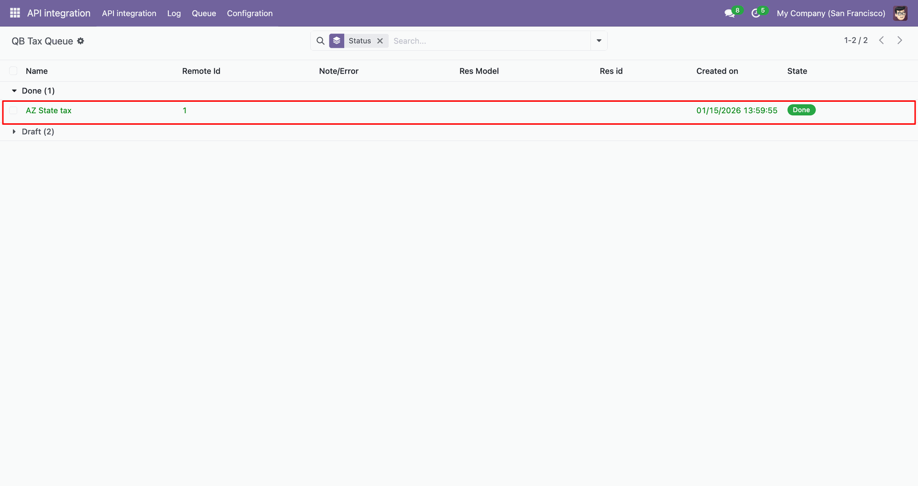Click the Remote Id value 1
918x486 pixels.
tap(185, 110)
